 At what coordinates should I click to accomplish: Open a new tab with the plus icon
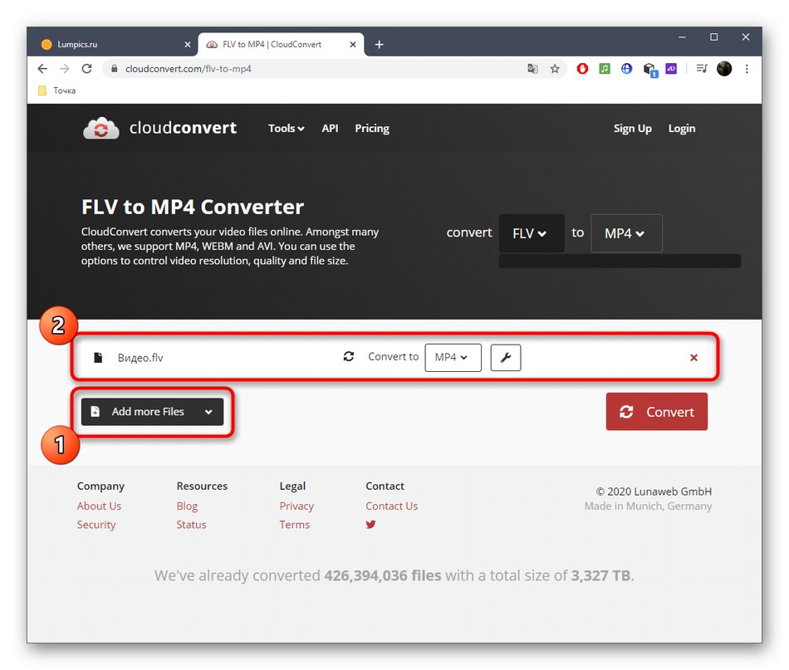380,45
